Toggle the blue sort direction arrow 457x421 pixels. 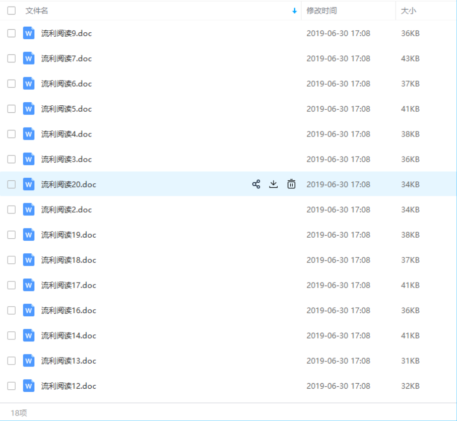pos(294,11)
